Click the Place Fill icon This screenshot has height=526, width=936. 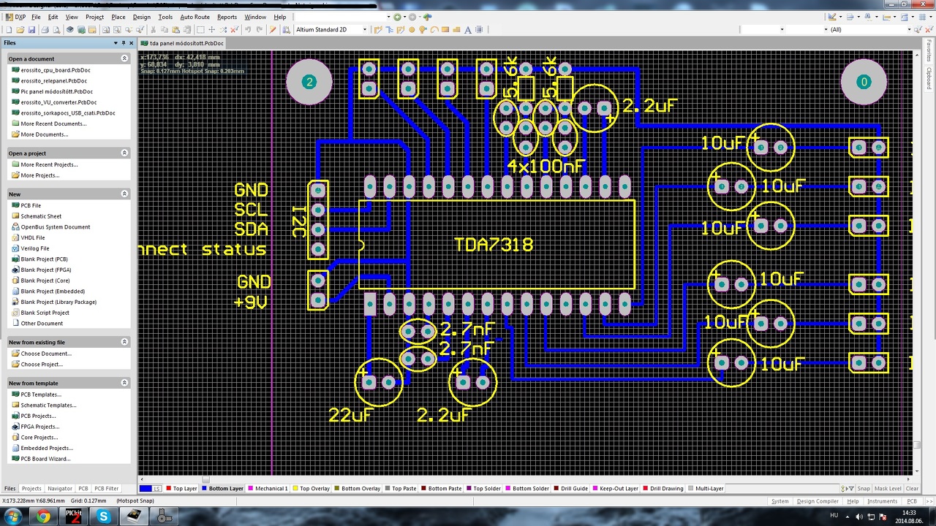point(445,29)
